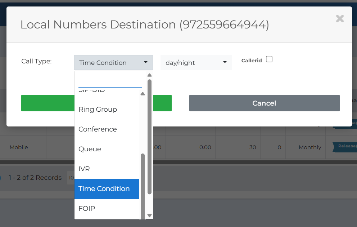Close the Local Numbers Destination dialog
357x227 pixels.
pyautogui.click(x=339, y=19)
